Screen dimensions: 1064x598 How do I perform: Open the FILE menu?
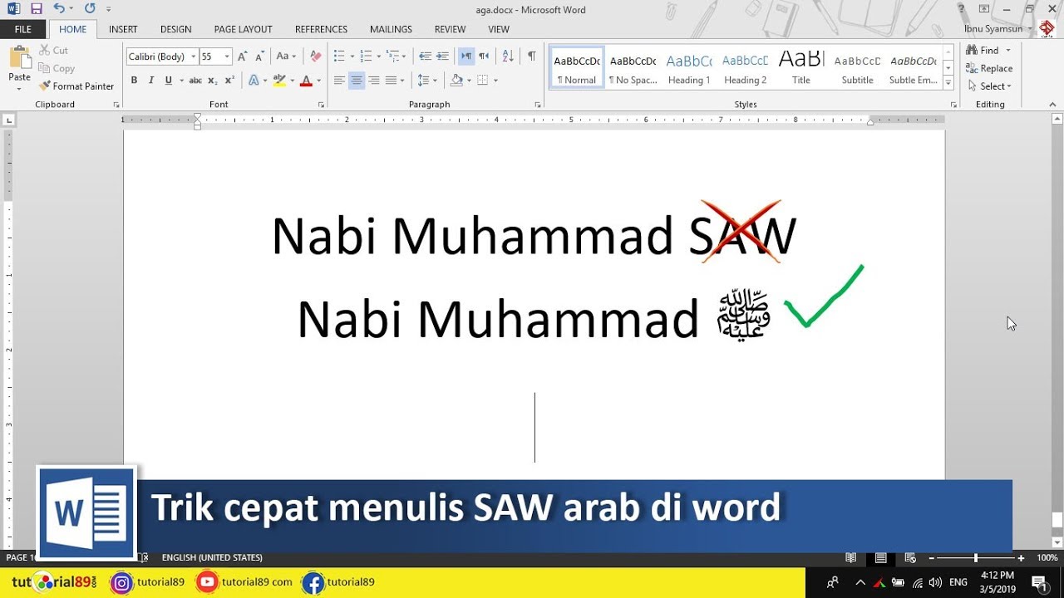[23, 29]
